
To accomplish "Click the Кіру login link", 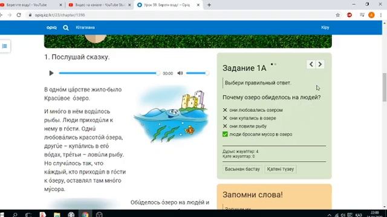I will (x=325, y=28).
